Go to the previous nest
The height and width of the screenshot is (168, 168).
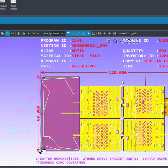point(105,33)
